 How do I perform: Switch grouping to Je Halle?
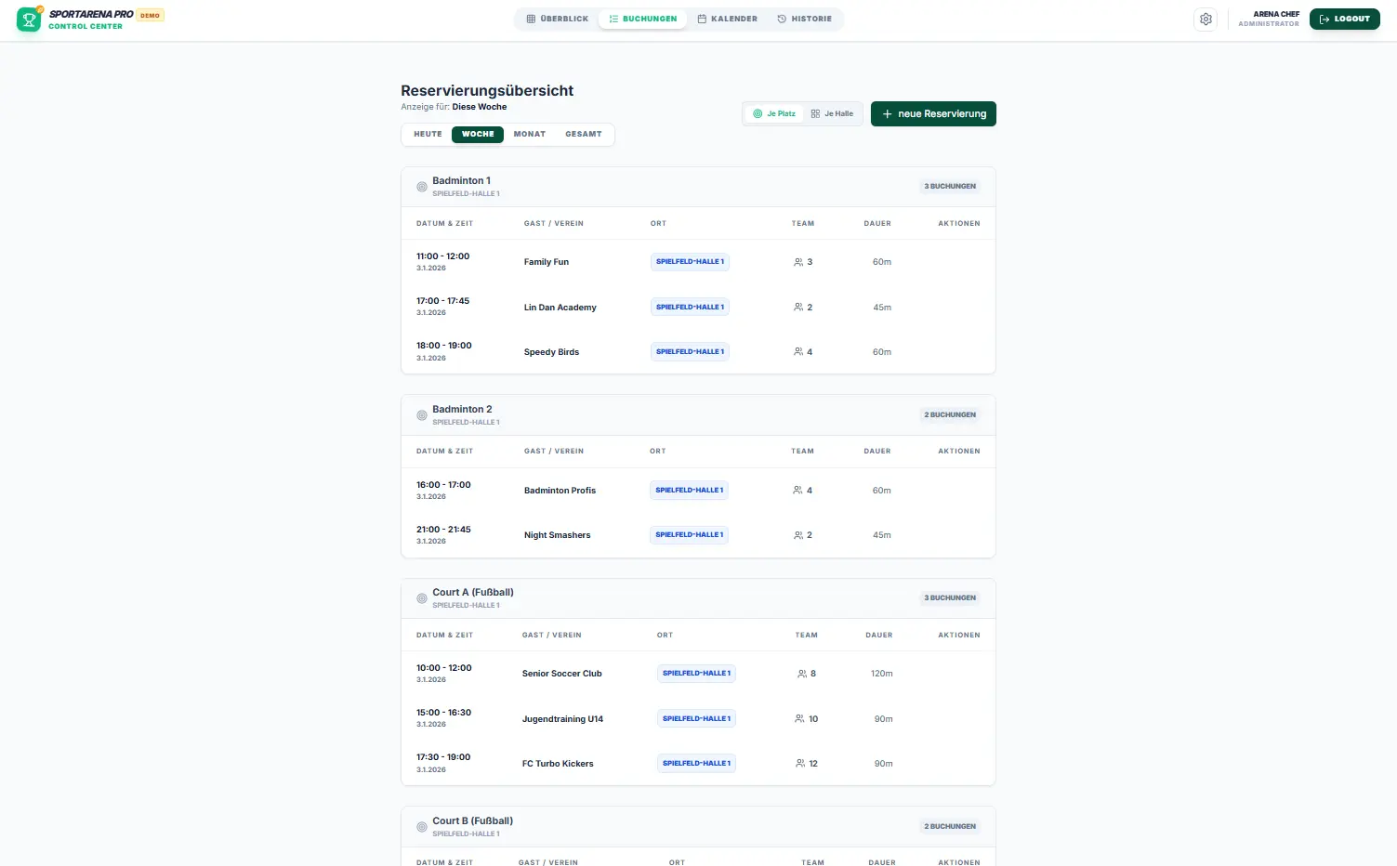pyautogui.click(x=832, y=114)
